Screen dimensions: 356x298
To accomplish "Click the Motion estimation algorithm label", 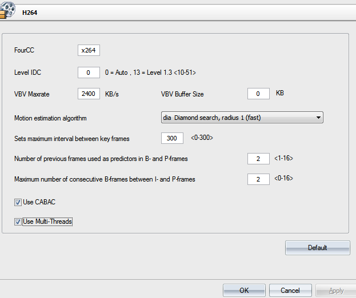I will coord(50,118).
